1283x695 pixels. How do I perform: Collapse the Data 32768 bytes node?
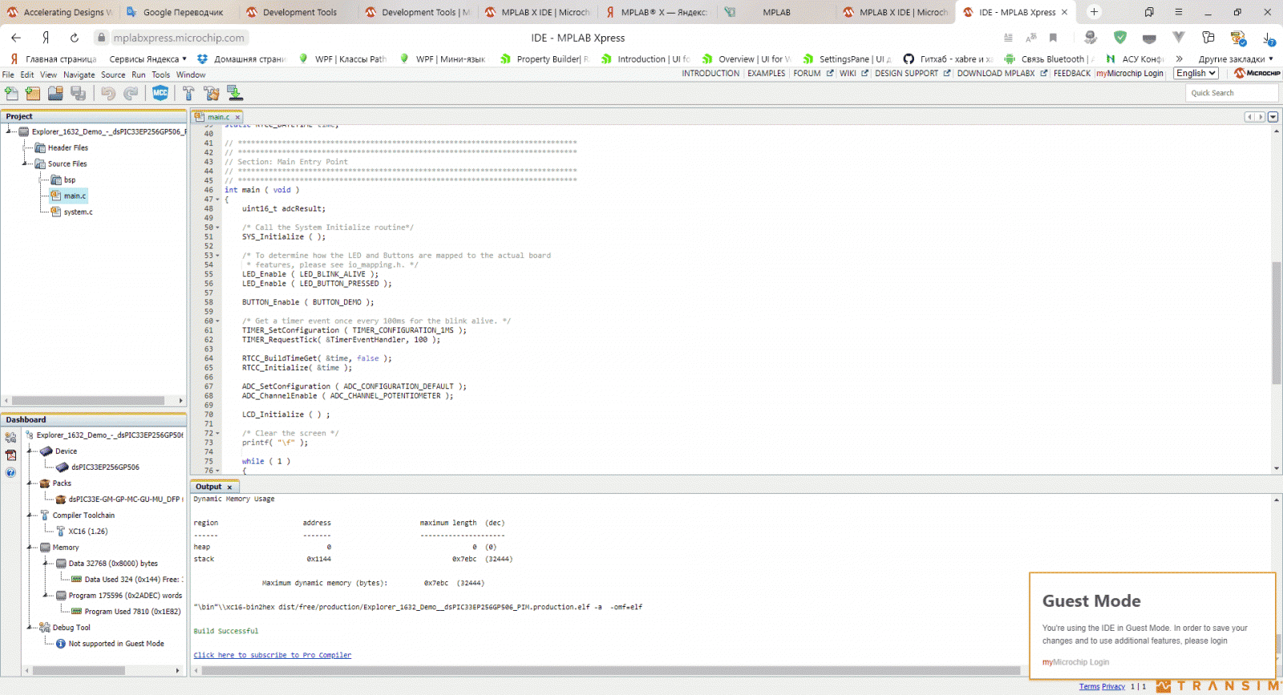tap(47, 564)
